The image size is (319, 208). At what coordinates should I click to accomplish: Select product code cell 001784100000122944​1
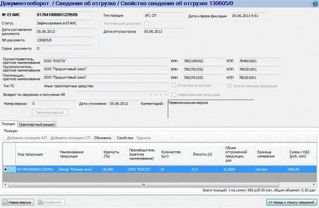(37, 169)
